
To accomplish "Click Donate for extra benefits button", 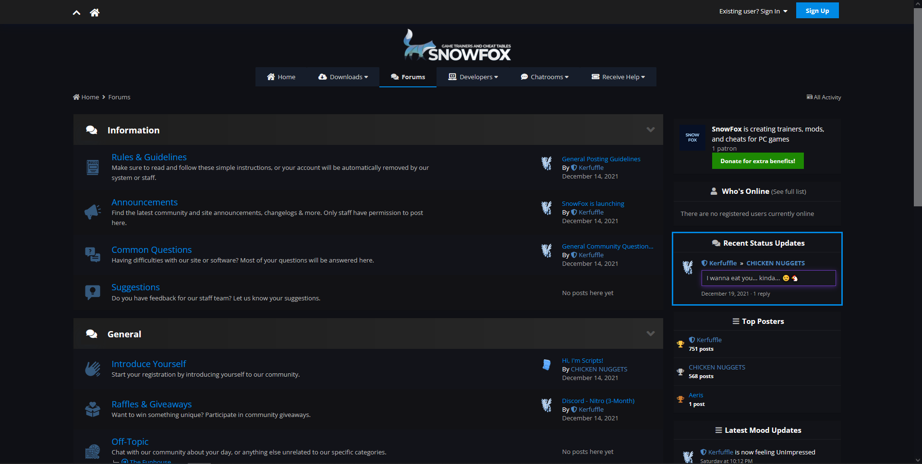I will [x=758, y=161].
